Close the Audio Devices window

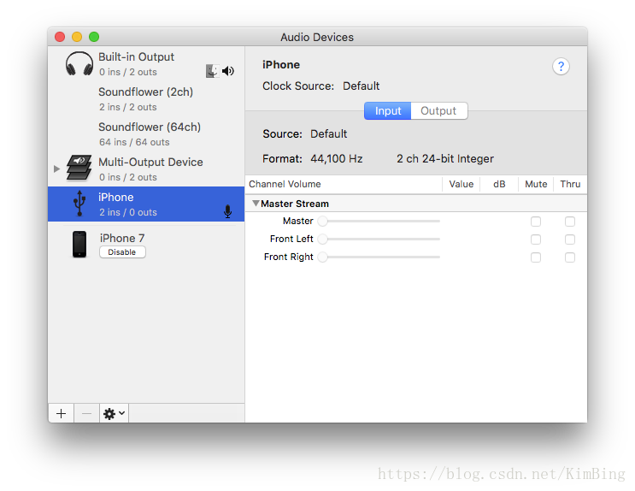60,37
